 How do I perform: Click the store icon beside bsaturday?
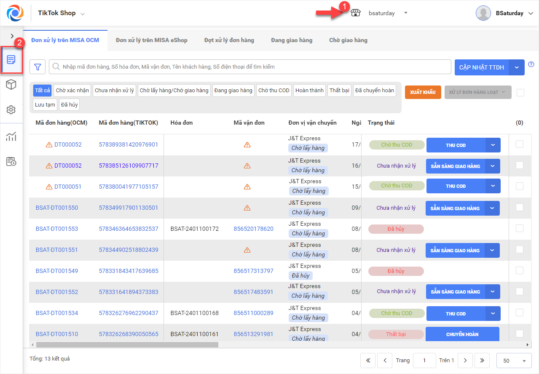[356, 13]
